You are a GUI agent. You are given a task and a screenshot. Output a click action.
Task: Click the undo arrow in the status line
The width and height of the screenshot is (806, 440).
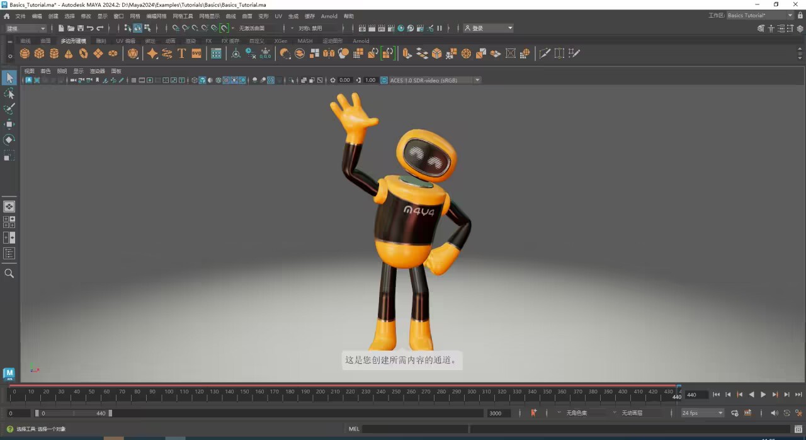tap(90, 28)
